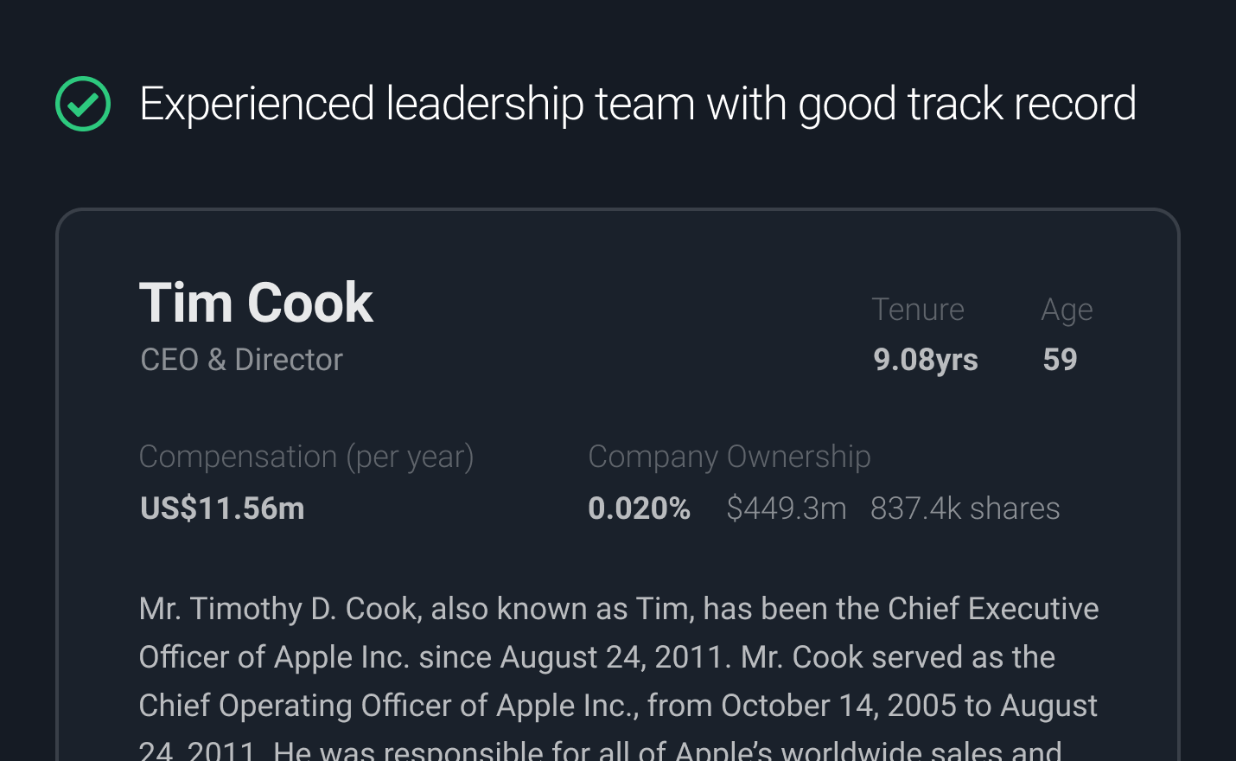This screenshot has width=1236, height=761.
Task: Click the Age column header
Action: 1067,309
